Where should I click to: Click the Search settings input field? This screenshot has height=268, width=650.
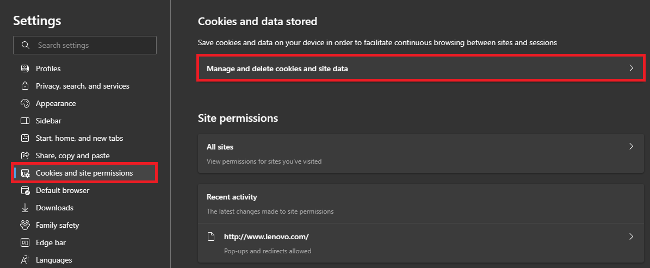pos(92,45)
